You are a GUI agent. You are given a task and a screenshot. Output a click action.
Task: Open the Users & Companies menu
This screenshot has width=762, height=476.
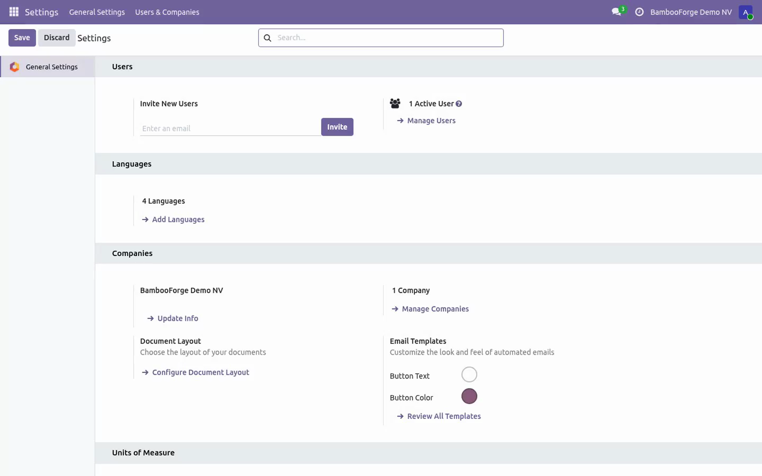click(x=167, y=12)
